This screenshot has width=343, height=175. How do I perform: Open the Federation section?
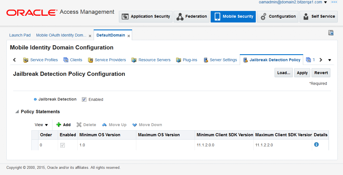(192, 17)
